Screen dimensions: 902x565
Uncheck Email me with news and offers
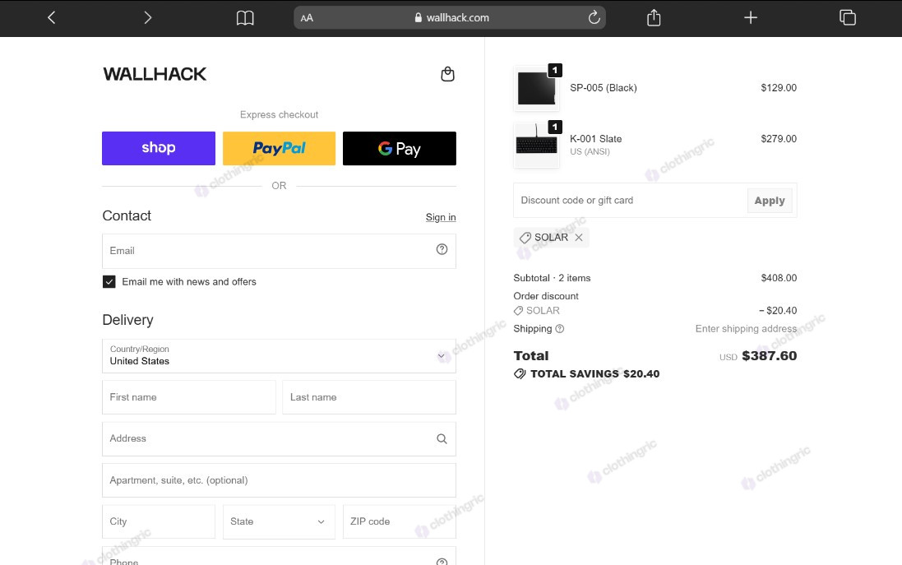109,281
